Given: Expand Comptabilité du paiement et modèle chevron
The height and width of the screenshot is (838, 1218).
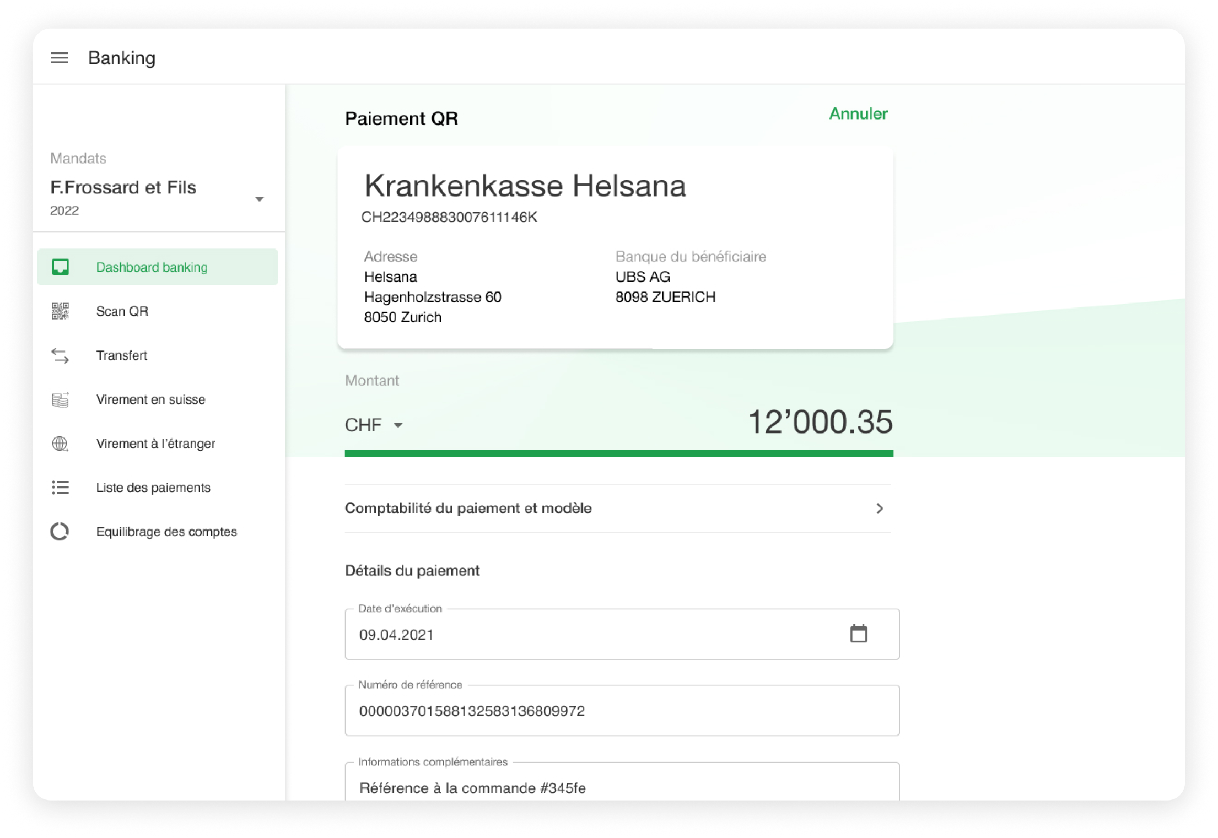Looking at the screenshot, I should coord(880,509).
